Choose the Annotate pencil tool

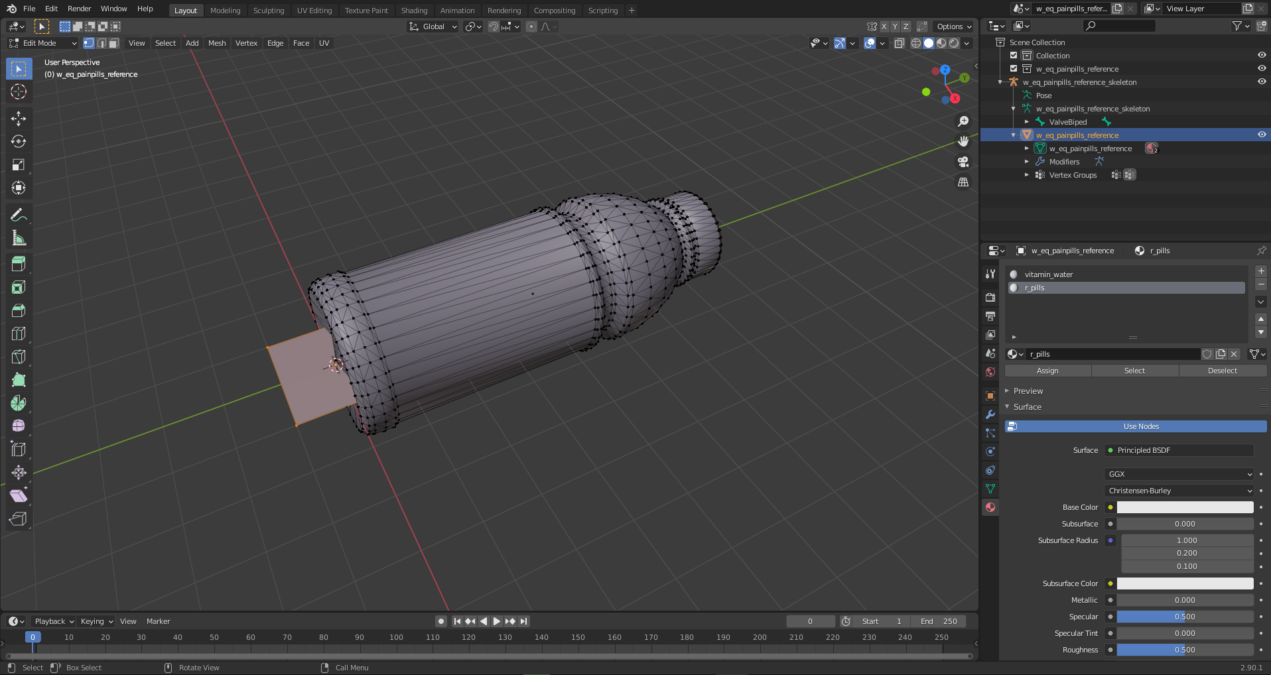coord(19,215)
